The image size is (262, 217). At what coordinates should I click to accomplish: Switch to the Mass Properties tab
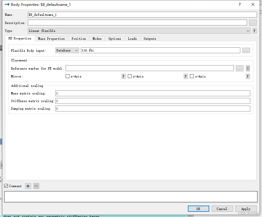pyautogui.click(x=51, y=38)
